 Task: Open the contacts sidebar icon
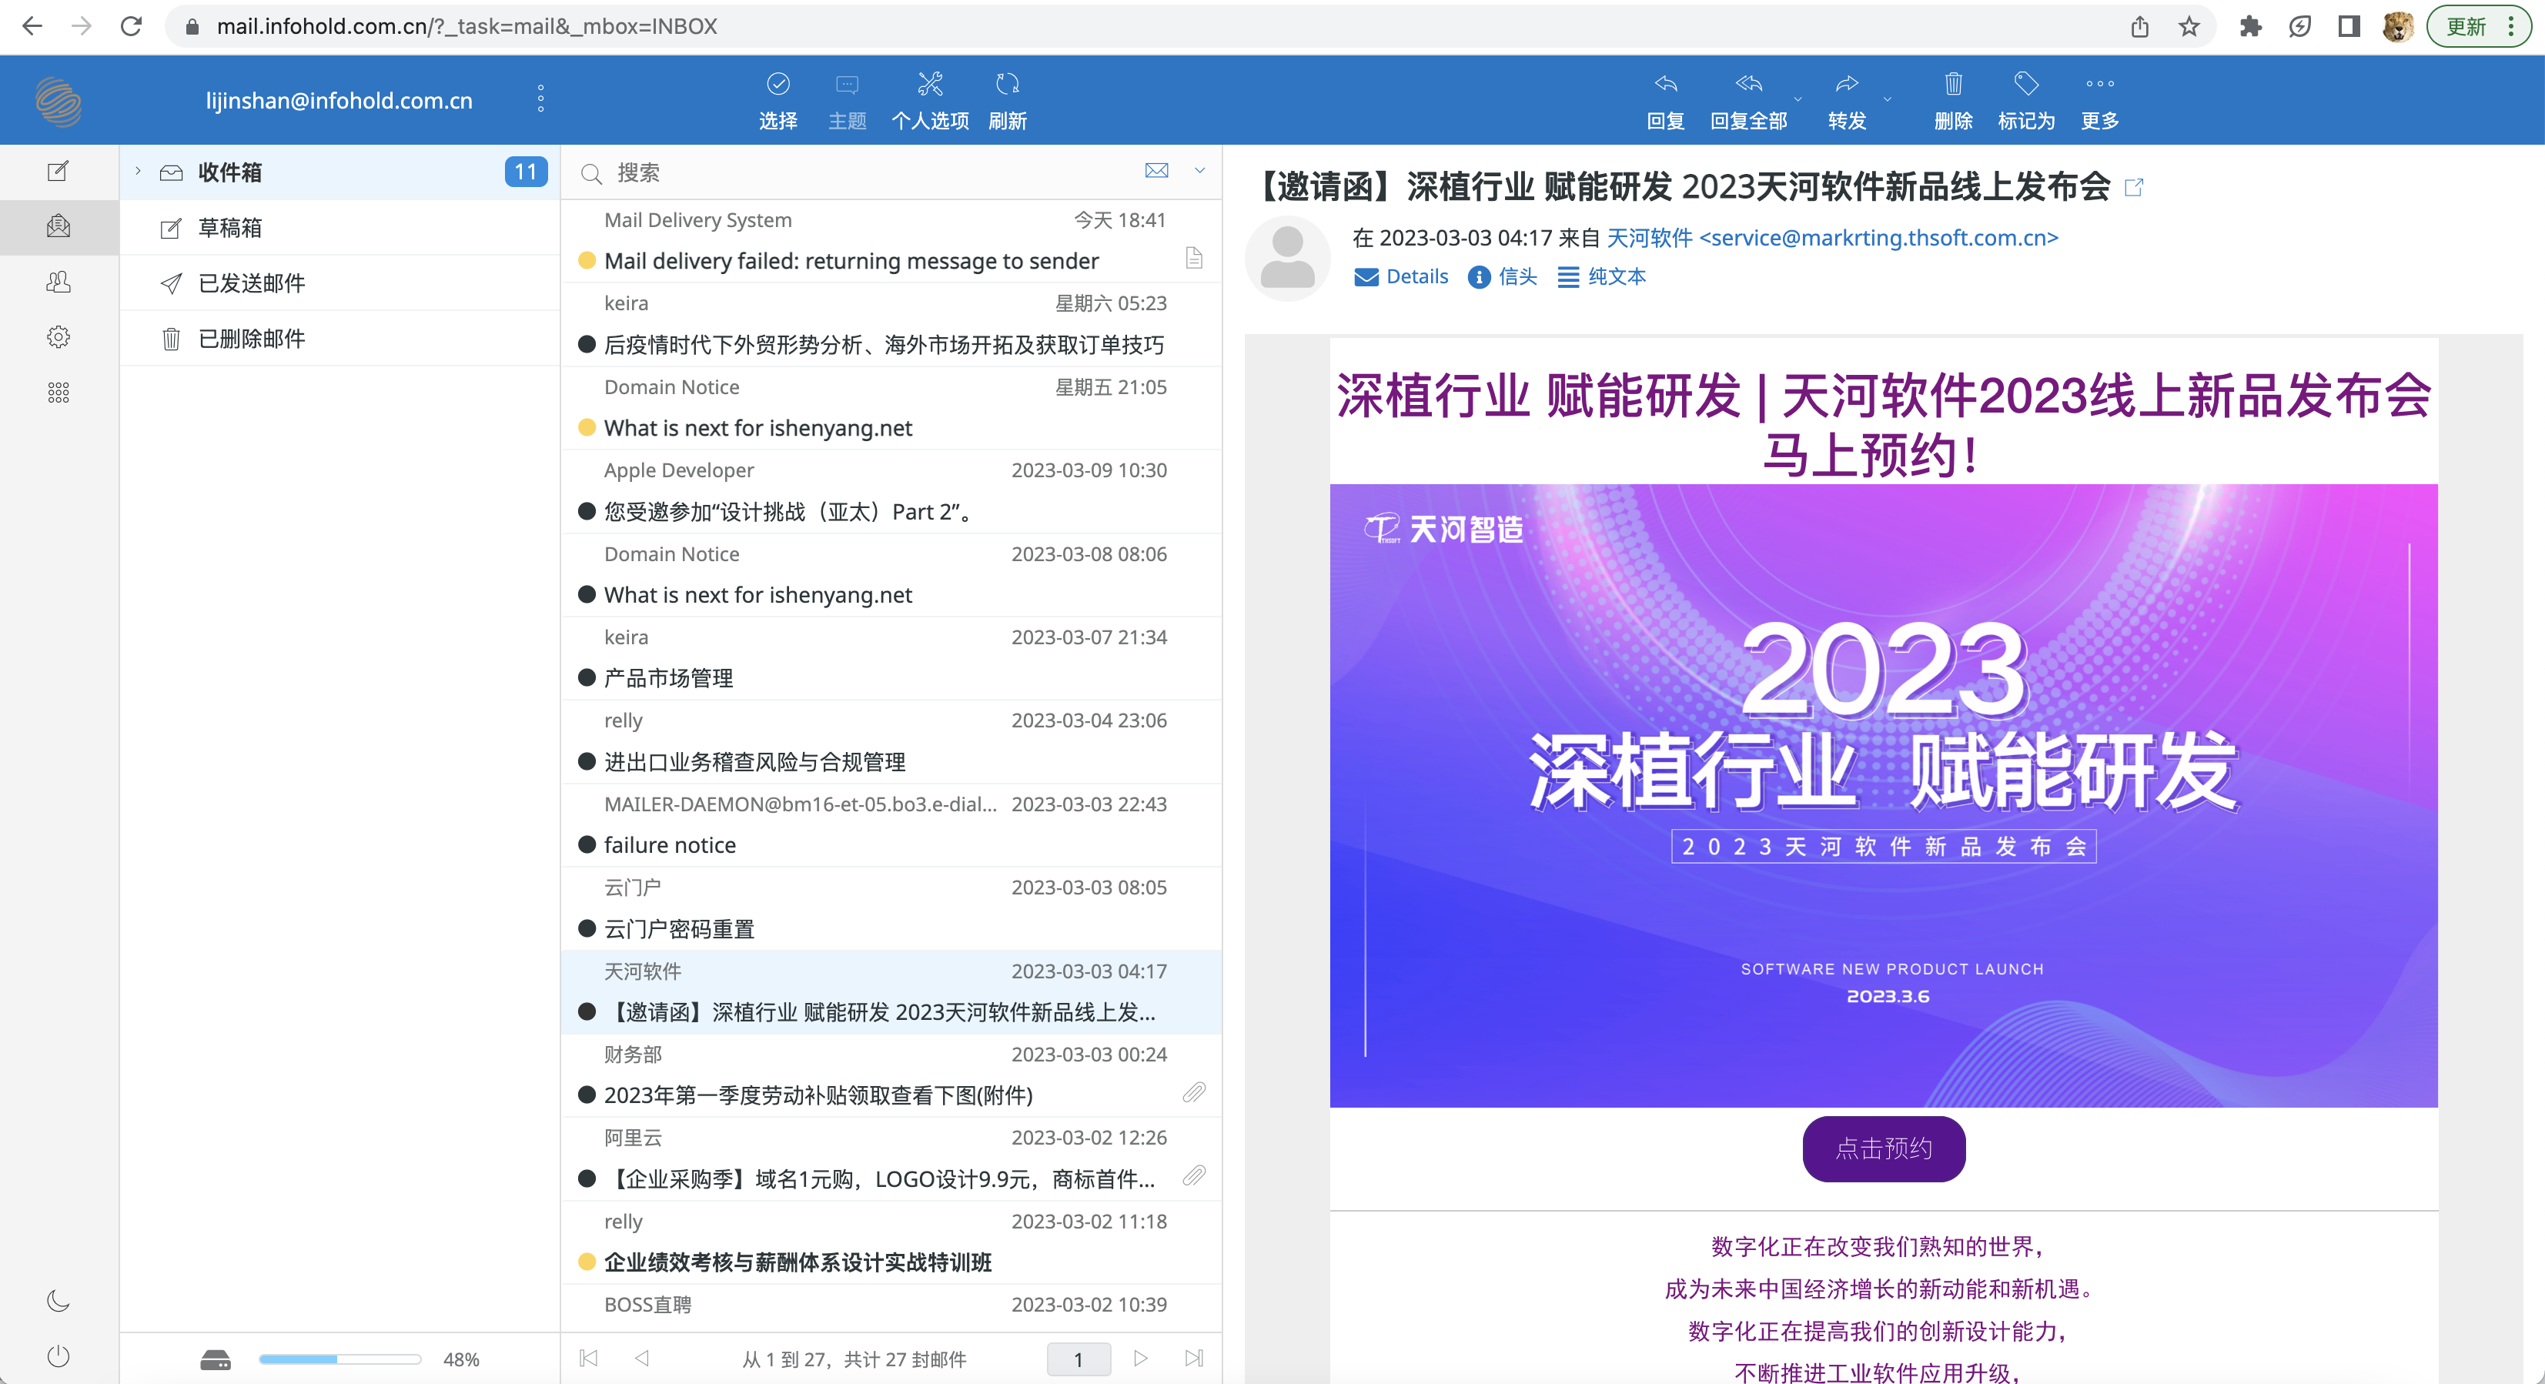tap(59, 282)
